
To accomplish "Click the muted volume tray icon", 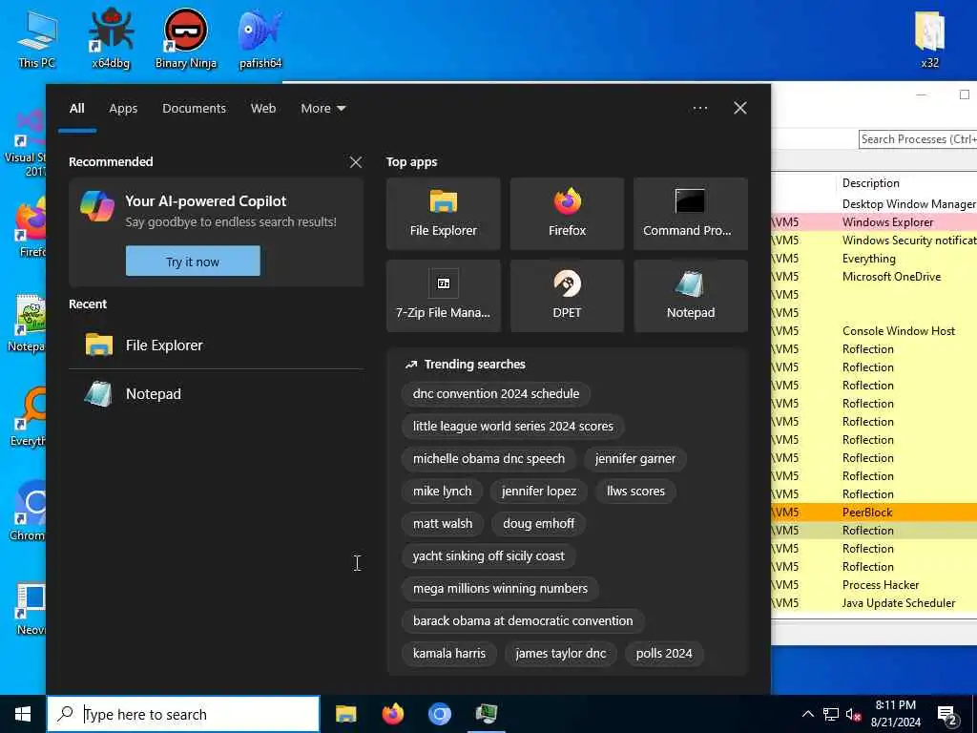I will click(853, 714).
